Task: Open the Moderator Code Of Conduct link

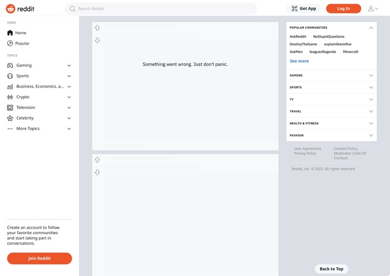Action: pos(349,155)
